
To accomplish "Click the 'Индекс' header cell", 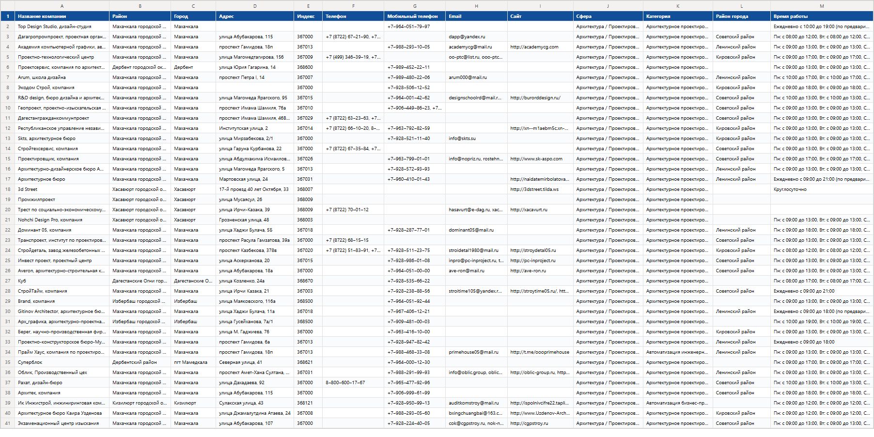I will click(x=308, y=16).
